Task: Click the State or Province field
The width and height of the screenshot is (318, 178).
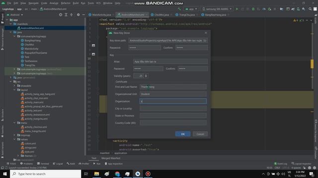Action: coord(173,116)
